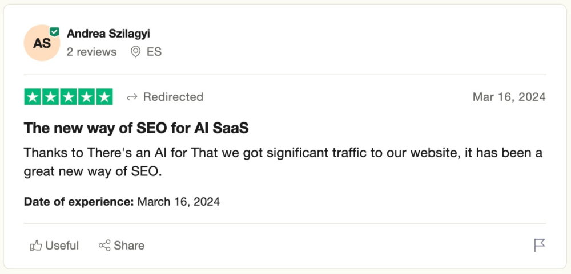Click the thumbs-up icon
This screenshot has height=274, width=571.
tap(36, 246)
